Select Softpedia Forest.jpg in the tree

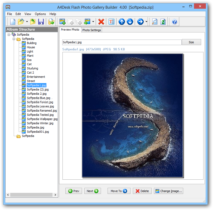(40, 102)
